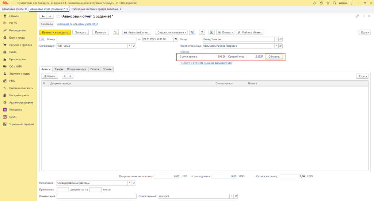The image size is (374, 201).
Task: Click the move row up arrow
Action: (x=65, y=76)
